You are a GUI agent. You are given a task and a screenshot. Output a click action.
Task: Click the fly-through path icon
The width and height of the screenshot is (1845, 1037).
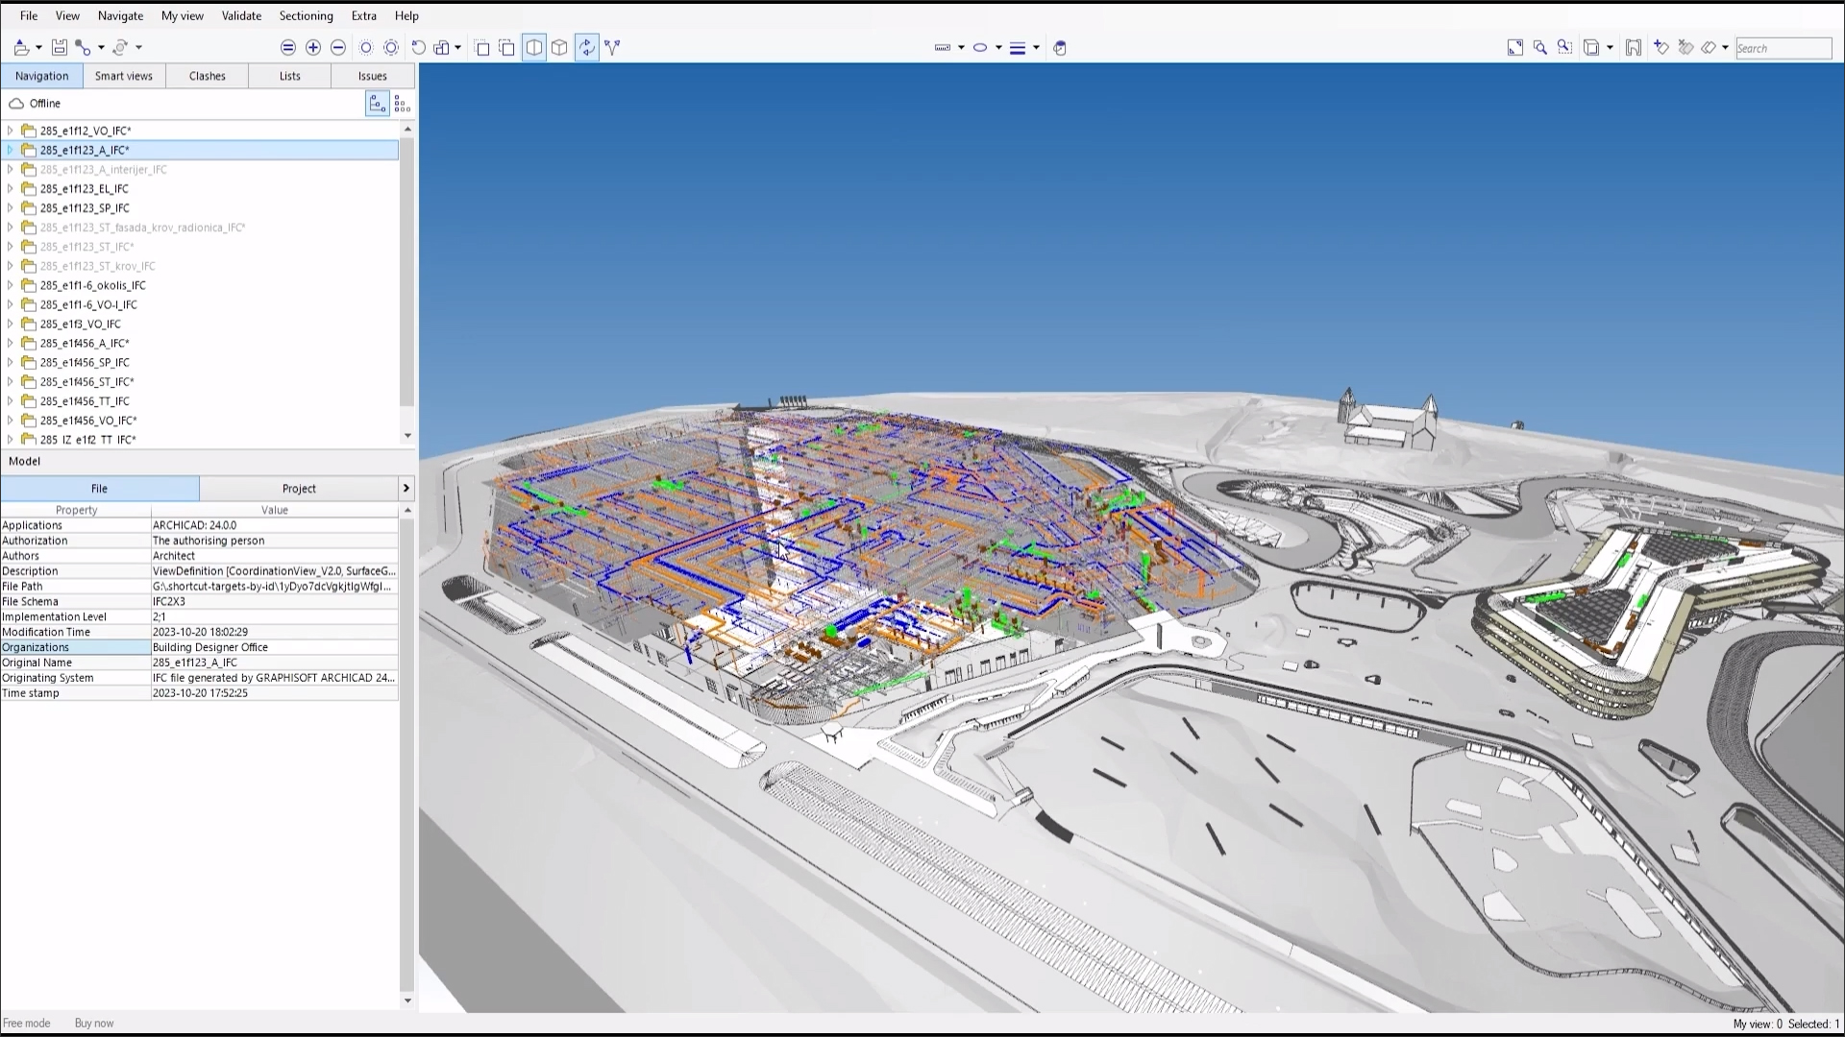click(x=613, y=48)
